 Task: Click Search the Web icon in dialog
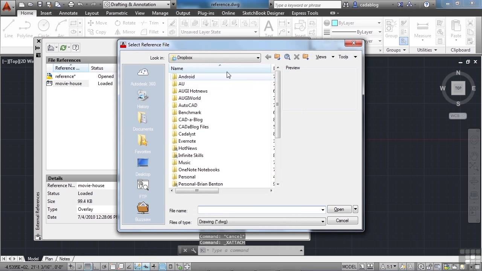click(x=287, y=57)
